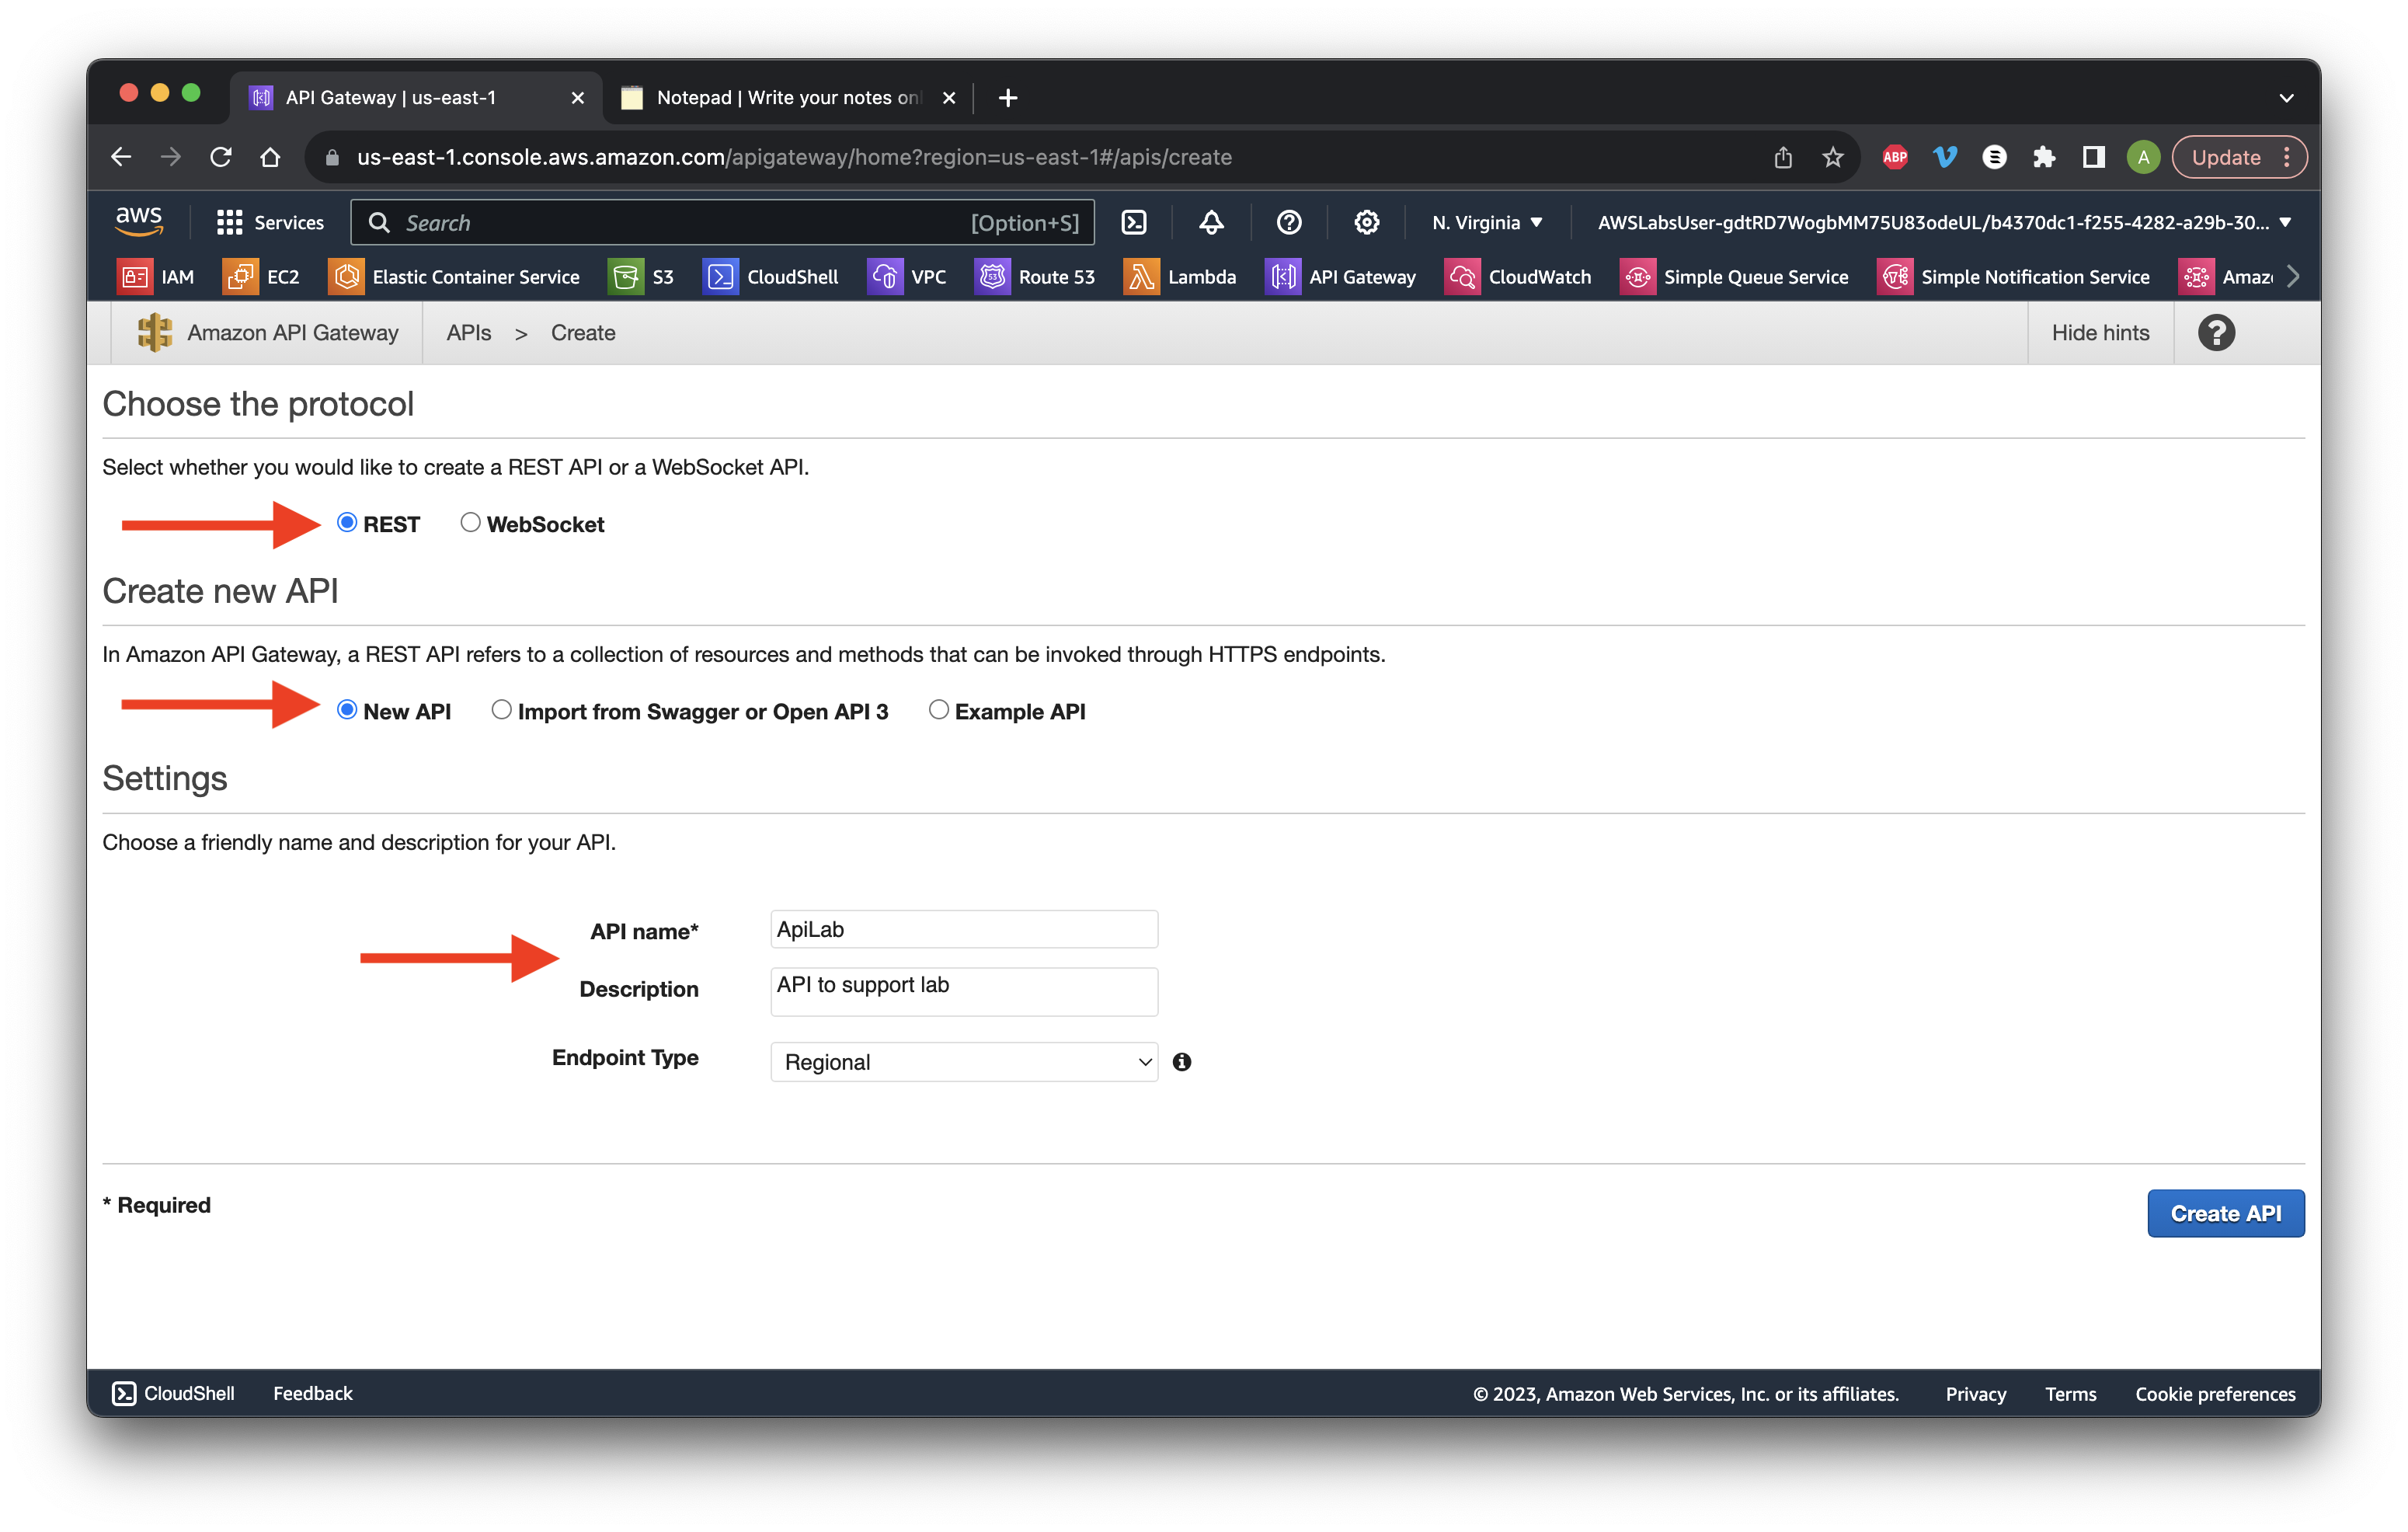Image resolution: width=2408 pixels, height=1532 pixels.
Task: Open the Terms link
Action: (2070, 1393)
